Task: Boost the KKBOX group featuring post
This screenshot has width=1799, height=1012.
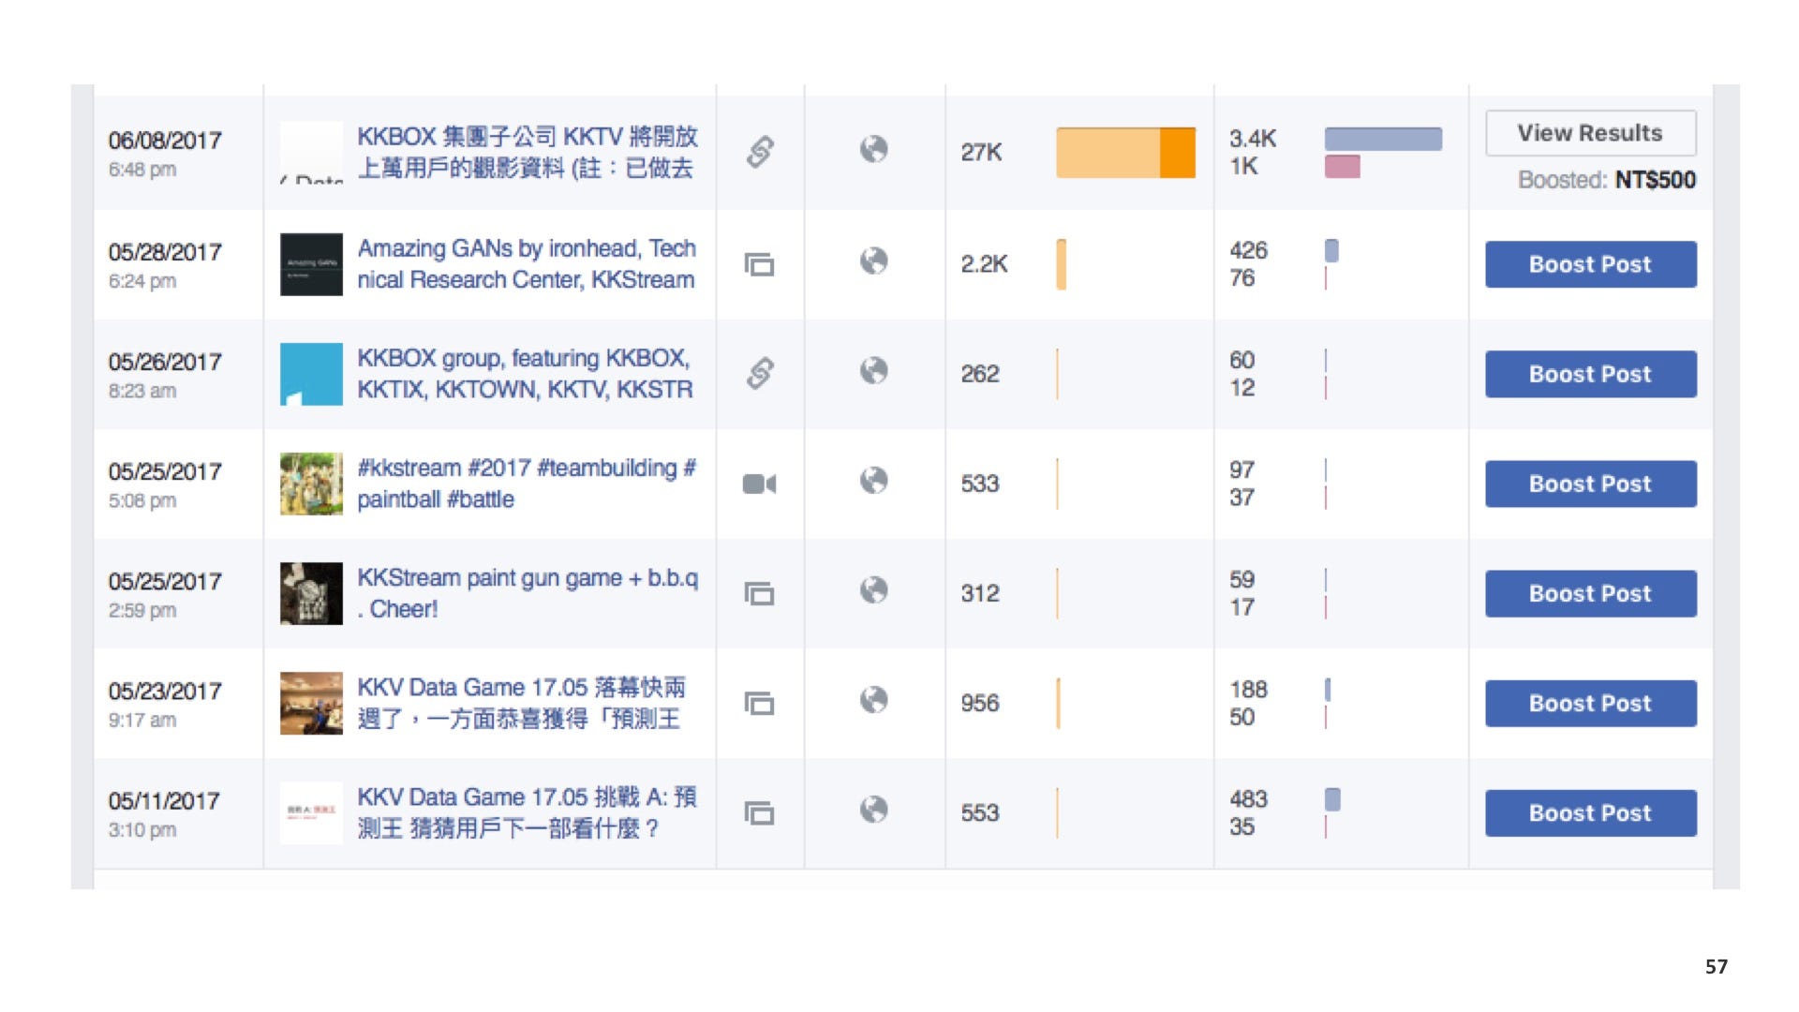Action: [x=1590, y=374]
